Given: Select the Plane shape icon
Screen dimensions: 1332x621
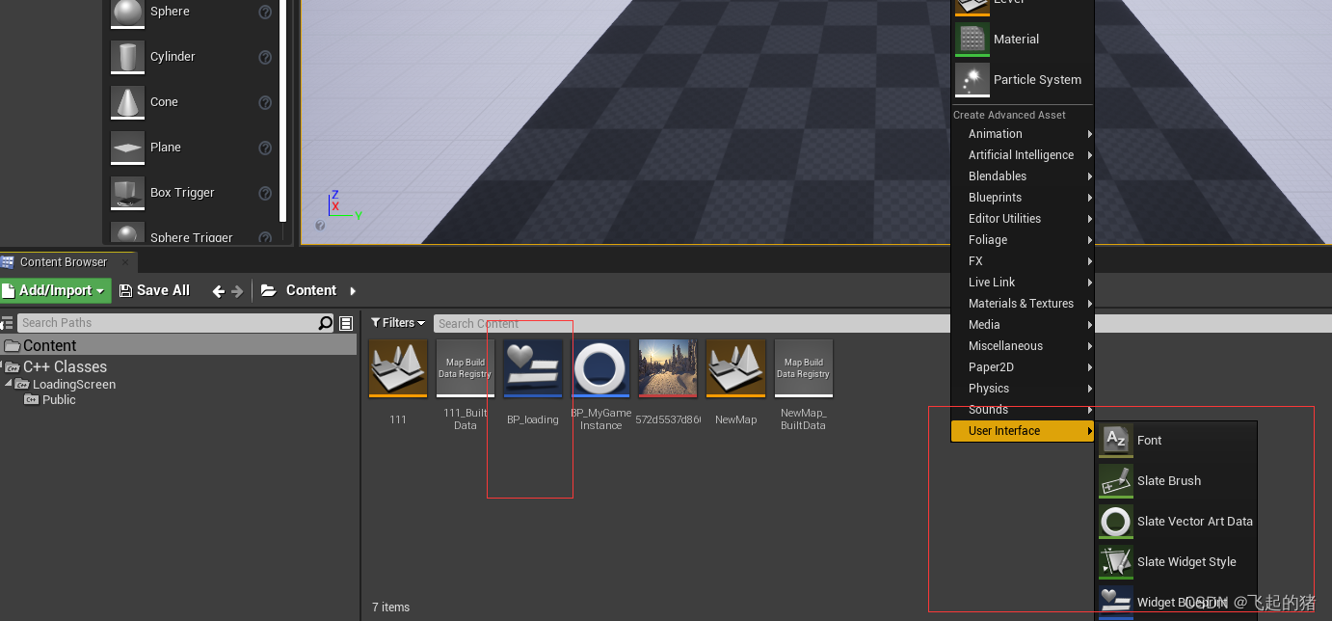Looking at the screenshot, I should (127, 148).
